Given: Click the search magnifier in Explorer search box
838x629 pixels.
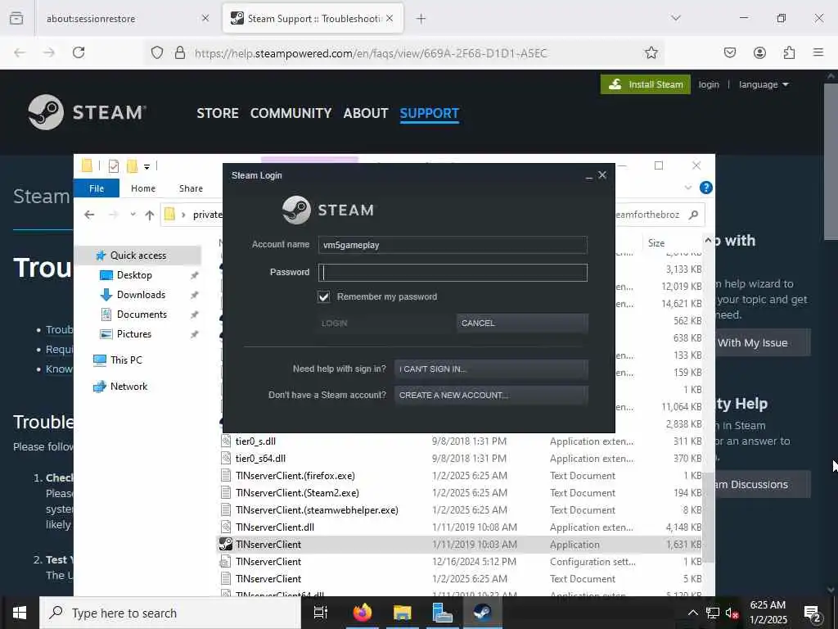Looking at the screenshot, I should [x=694, y=215].
